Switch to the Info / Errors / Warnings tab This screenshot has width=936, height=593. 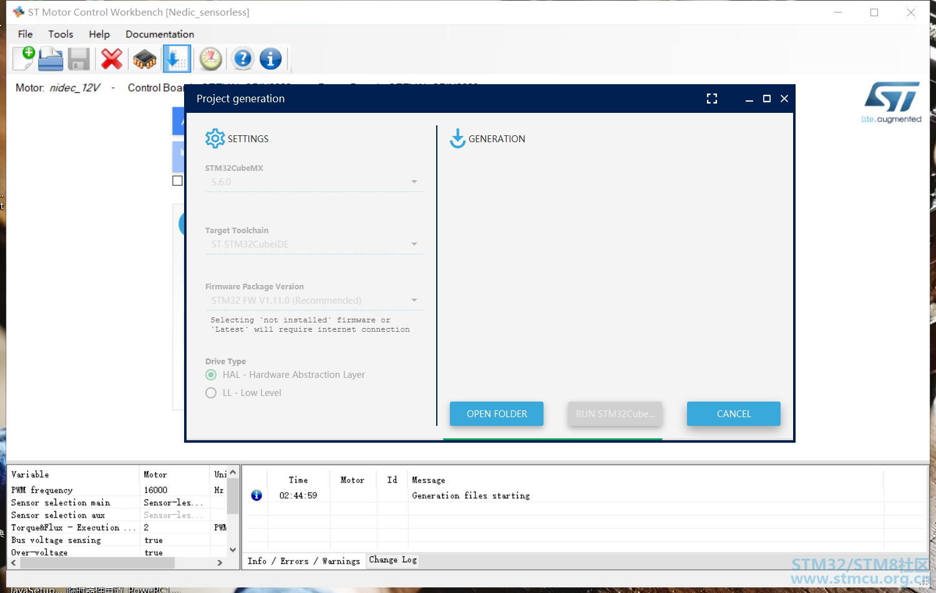(x=304, y=561)
